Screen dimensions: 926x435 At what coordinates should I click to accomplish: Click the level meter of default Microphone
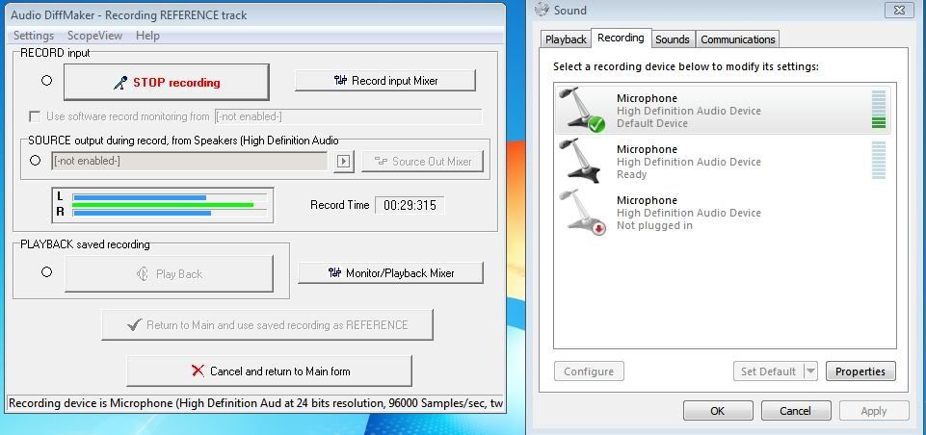click(879, 110)
